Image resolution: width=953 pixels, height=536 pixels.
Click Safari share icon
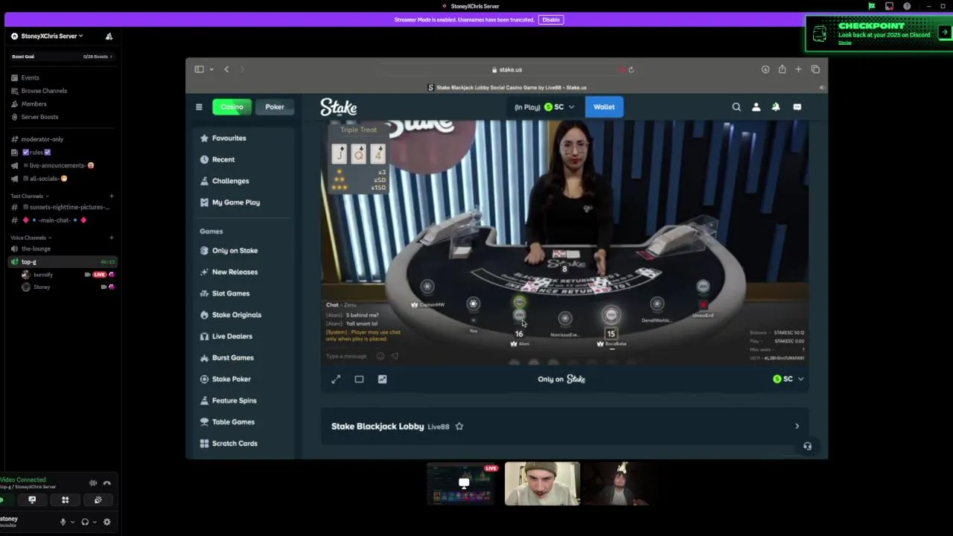(782, 69)
